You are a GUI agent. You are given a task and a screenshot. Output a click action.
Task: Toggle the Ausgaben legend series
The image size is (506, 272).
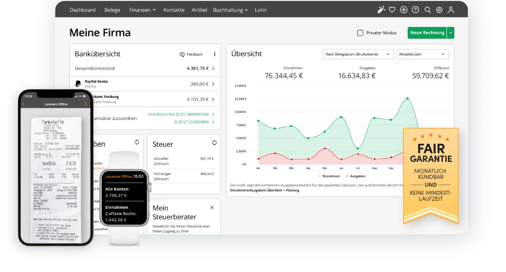pos(355,176)
